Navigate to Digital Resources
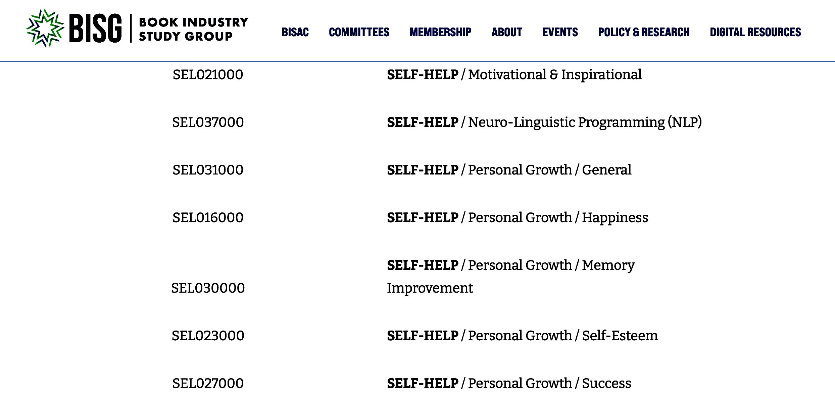This screenshot has width=835, height=398. [755, 32]
